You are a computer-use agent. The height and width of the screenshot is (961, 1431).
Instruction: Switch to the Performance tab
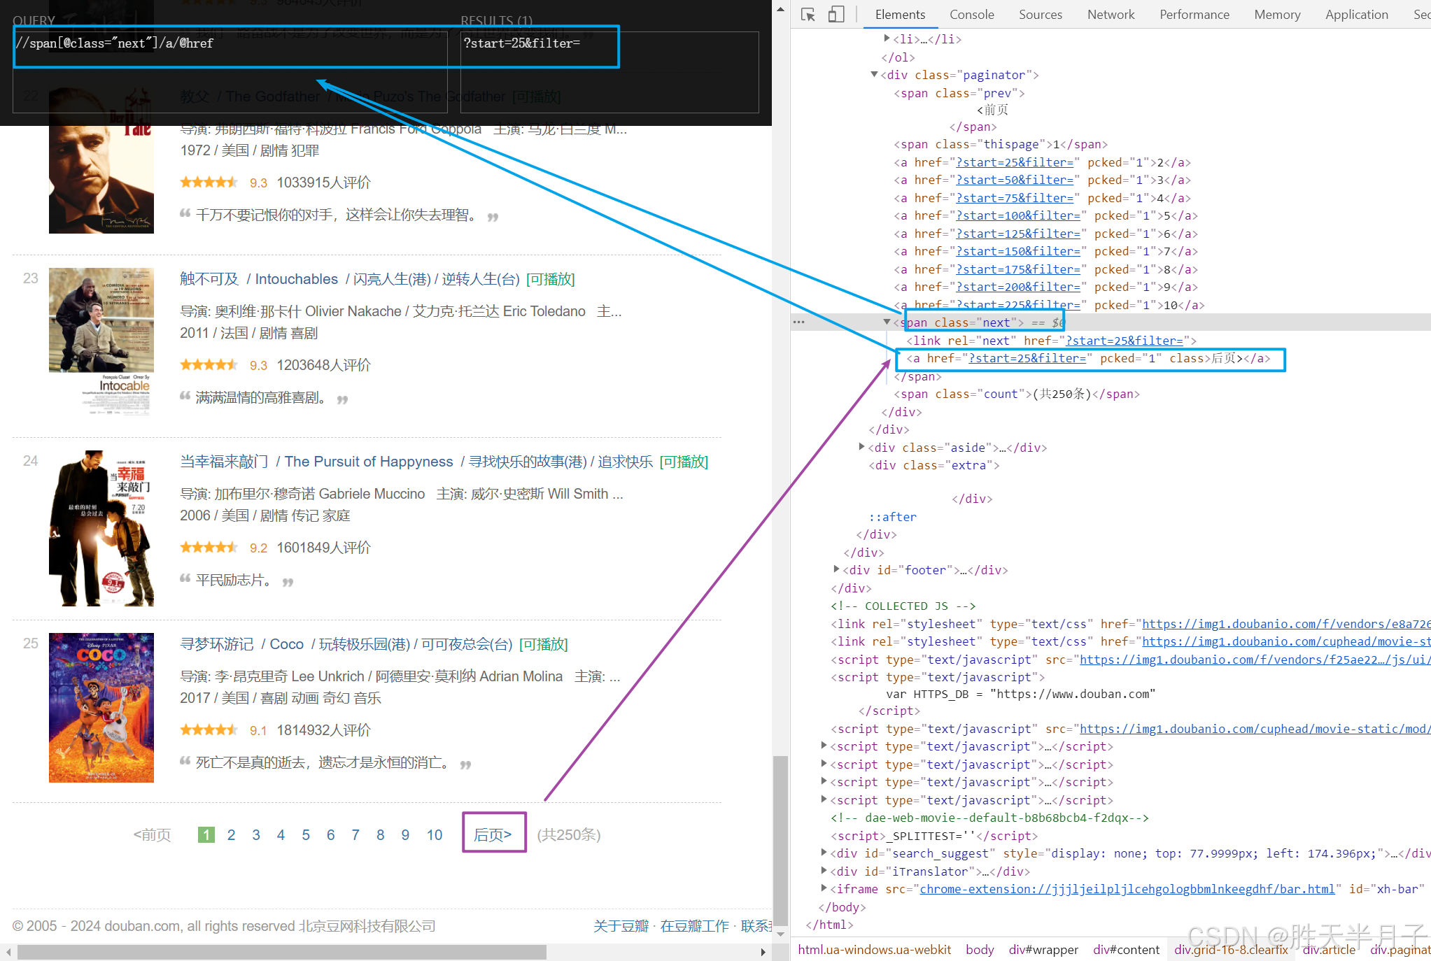pyautogui.click(x=1194, y=15)
